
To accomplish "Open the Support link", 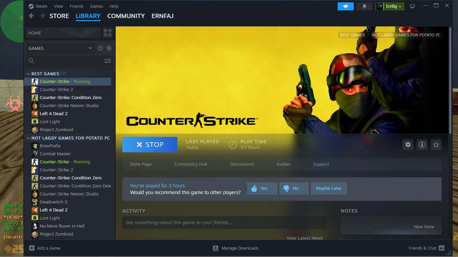I will [321, 164].
